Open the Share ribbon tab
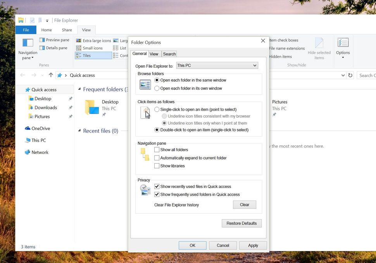The width and height of the screenshot is (376, 263). 66,30
